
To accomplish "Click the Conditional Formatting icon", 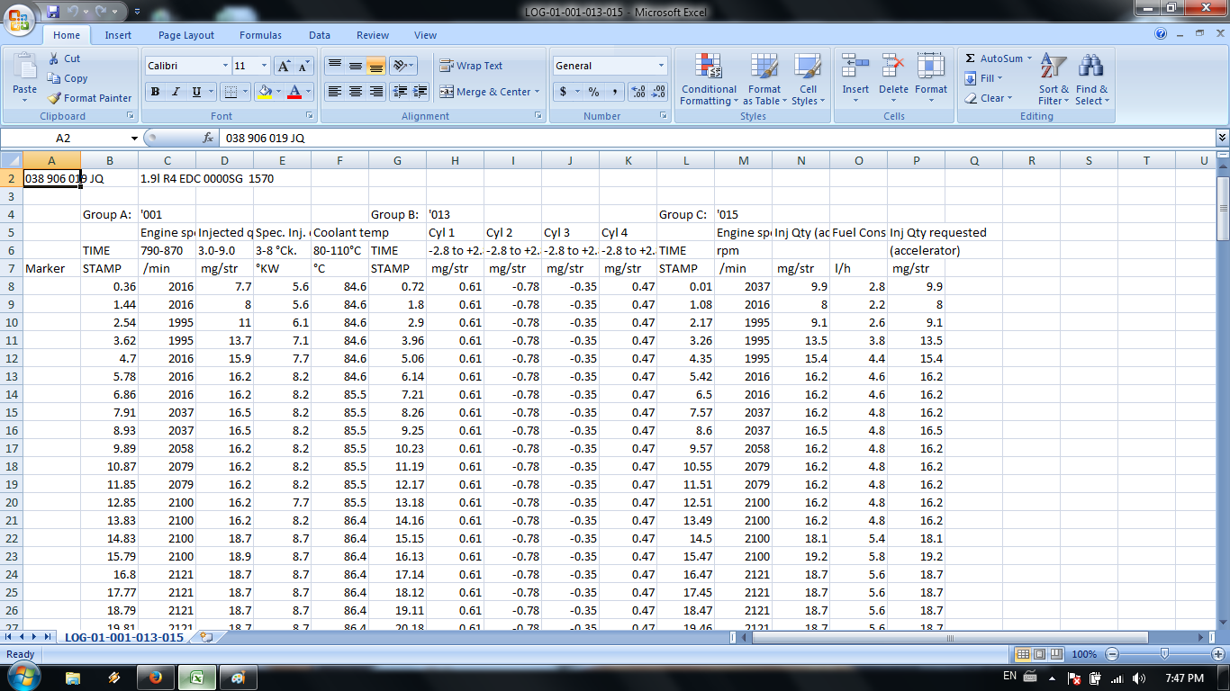I will [709, 67].
